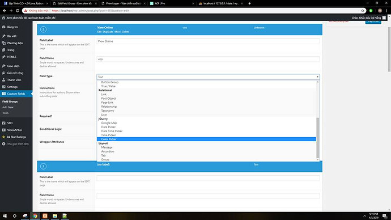Viewport: 391px width, 220px height.
Task: Open user greeting account menu
Action: click(368, 18)
